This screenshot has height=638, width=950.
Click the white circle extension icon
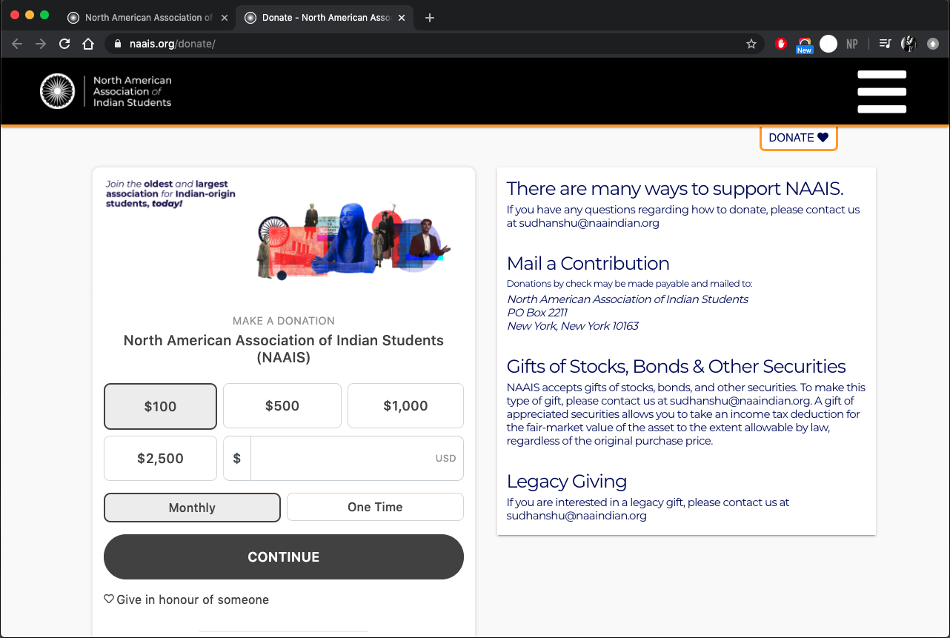pyautogui.click(x=828, y=44)
